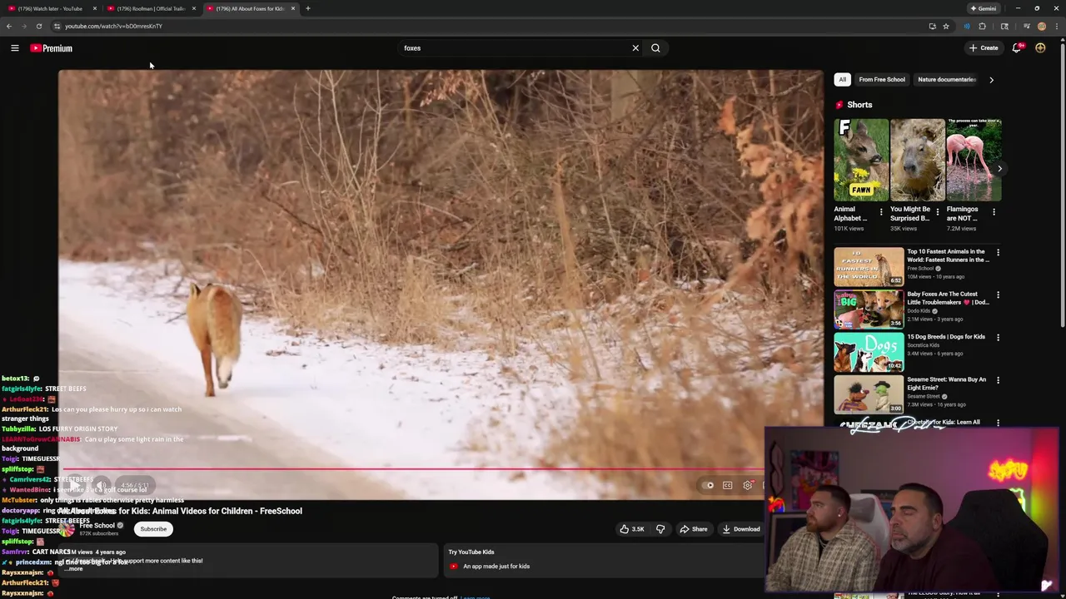
Task: Like the video with 3.5K thumbs up
Action: [632, 529]
